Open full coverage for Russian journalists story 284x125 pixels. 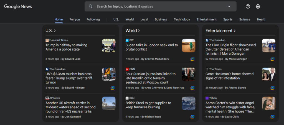coord(192,88)
